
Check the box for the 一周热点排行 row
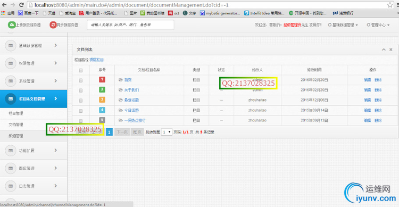click(81, 121)
